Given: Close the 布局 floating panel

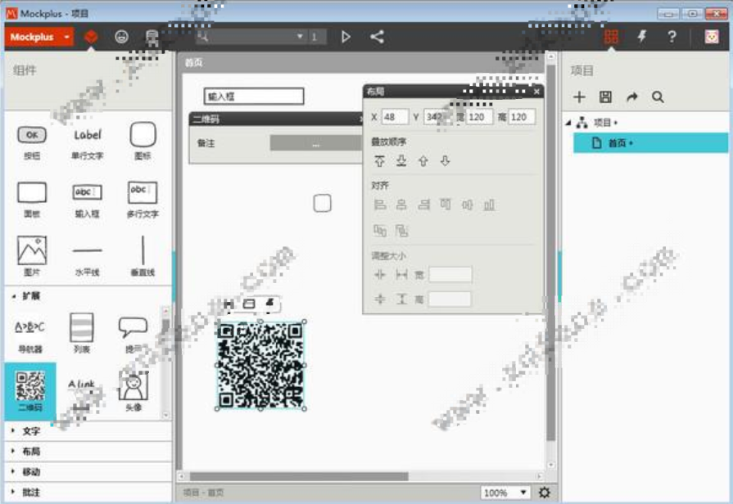Looking at the screenshot, I should [x=536, y=91].
